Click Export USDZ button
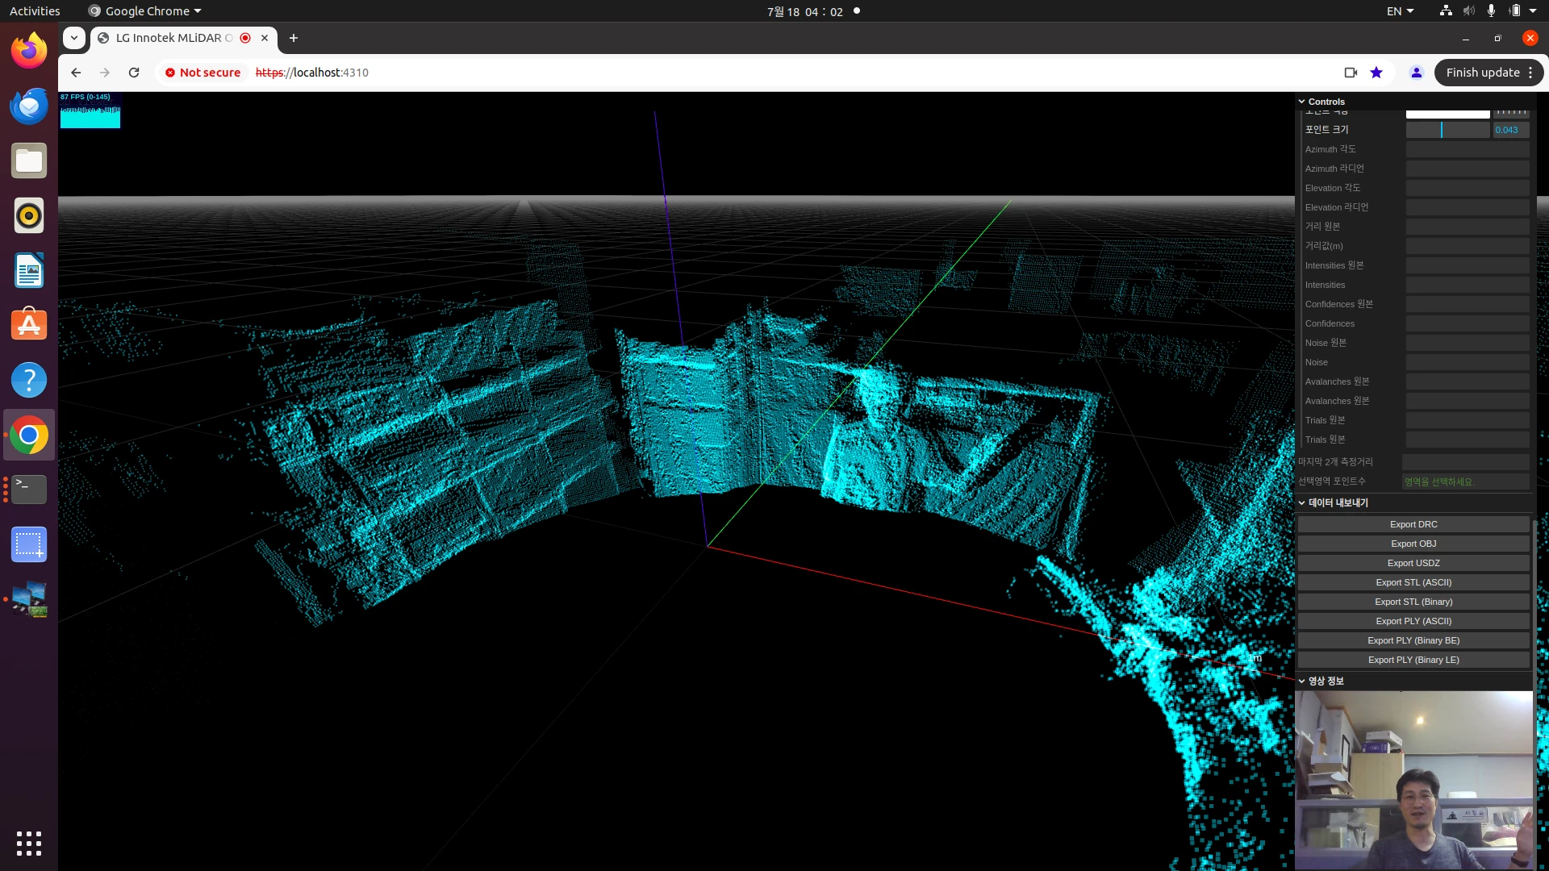The image size is (1549, 871). pyautogui.click(x=1413, y=563)
